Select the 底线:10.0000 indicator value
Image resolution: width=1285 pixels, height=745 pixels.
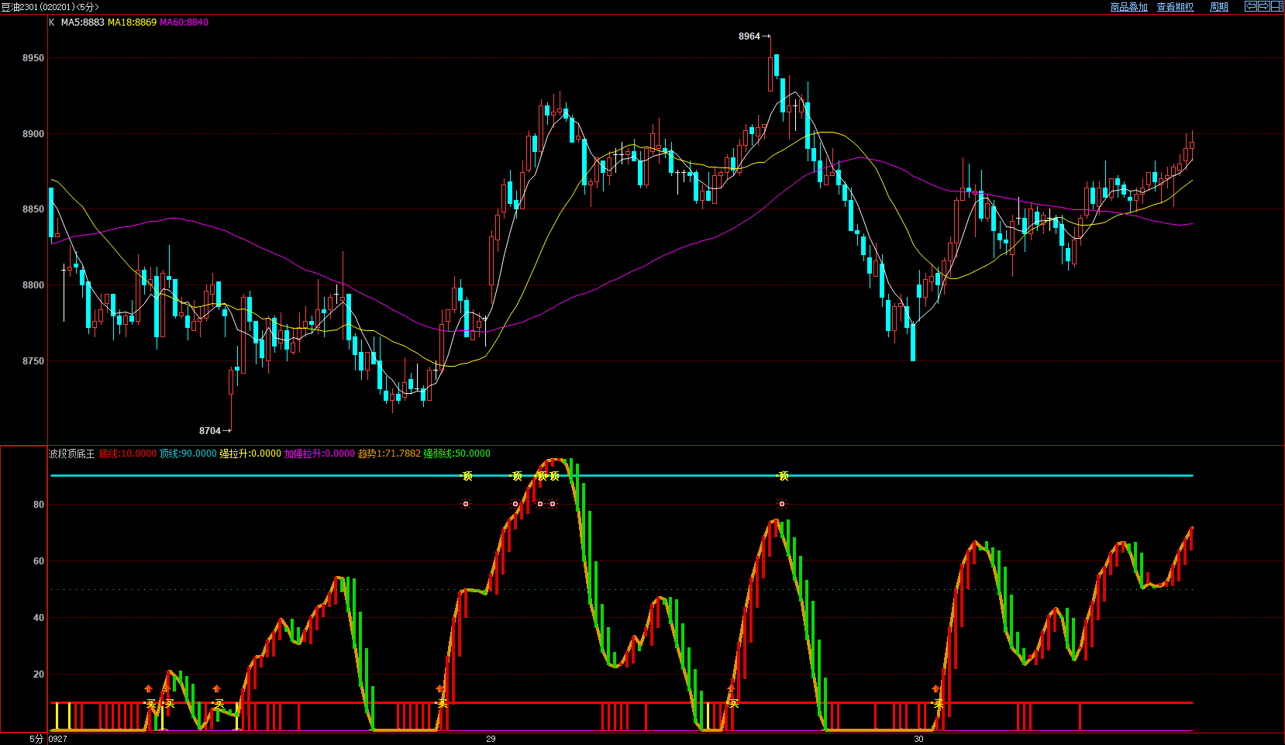pyautogui.click(x=128, y=454)
